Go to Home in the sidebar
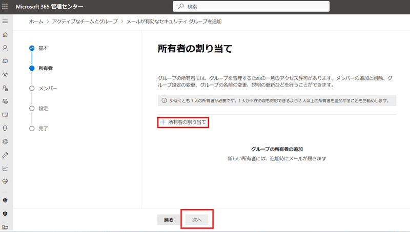This screenshot has height=232, width=410. click(x=5, y=34)
